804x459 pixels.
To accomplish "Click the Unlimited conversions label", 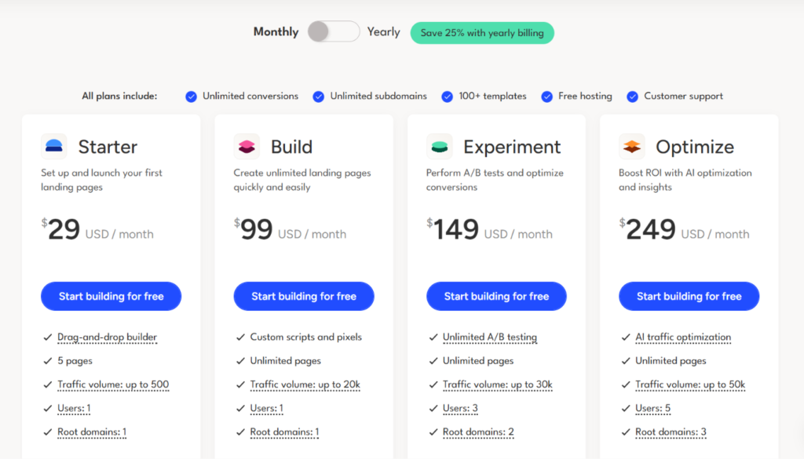I will (x=250, y=96).
